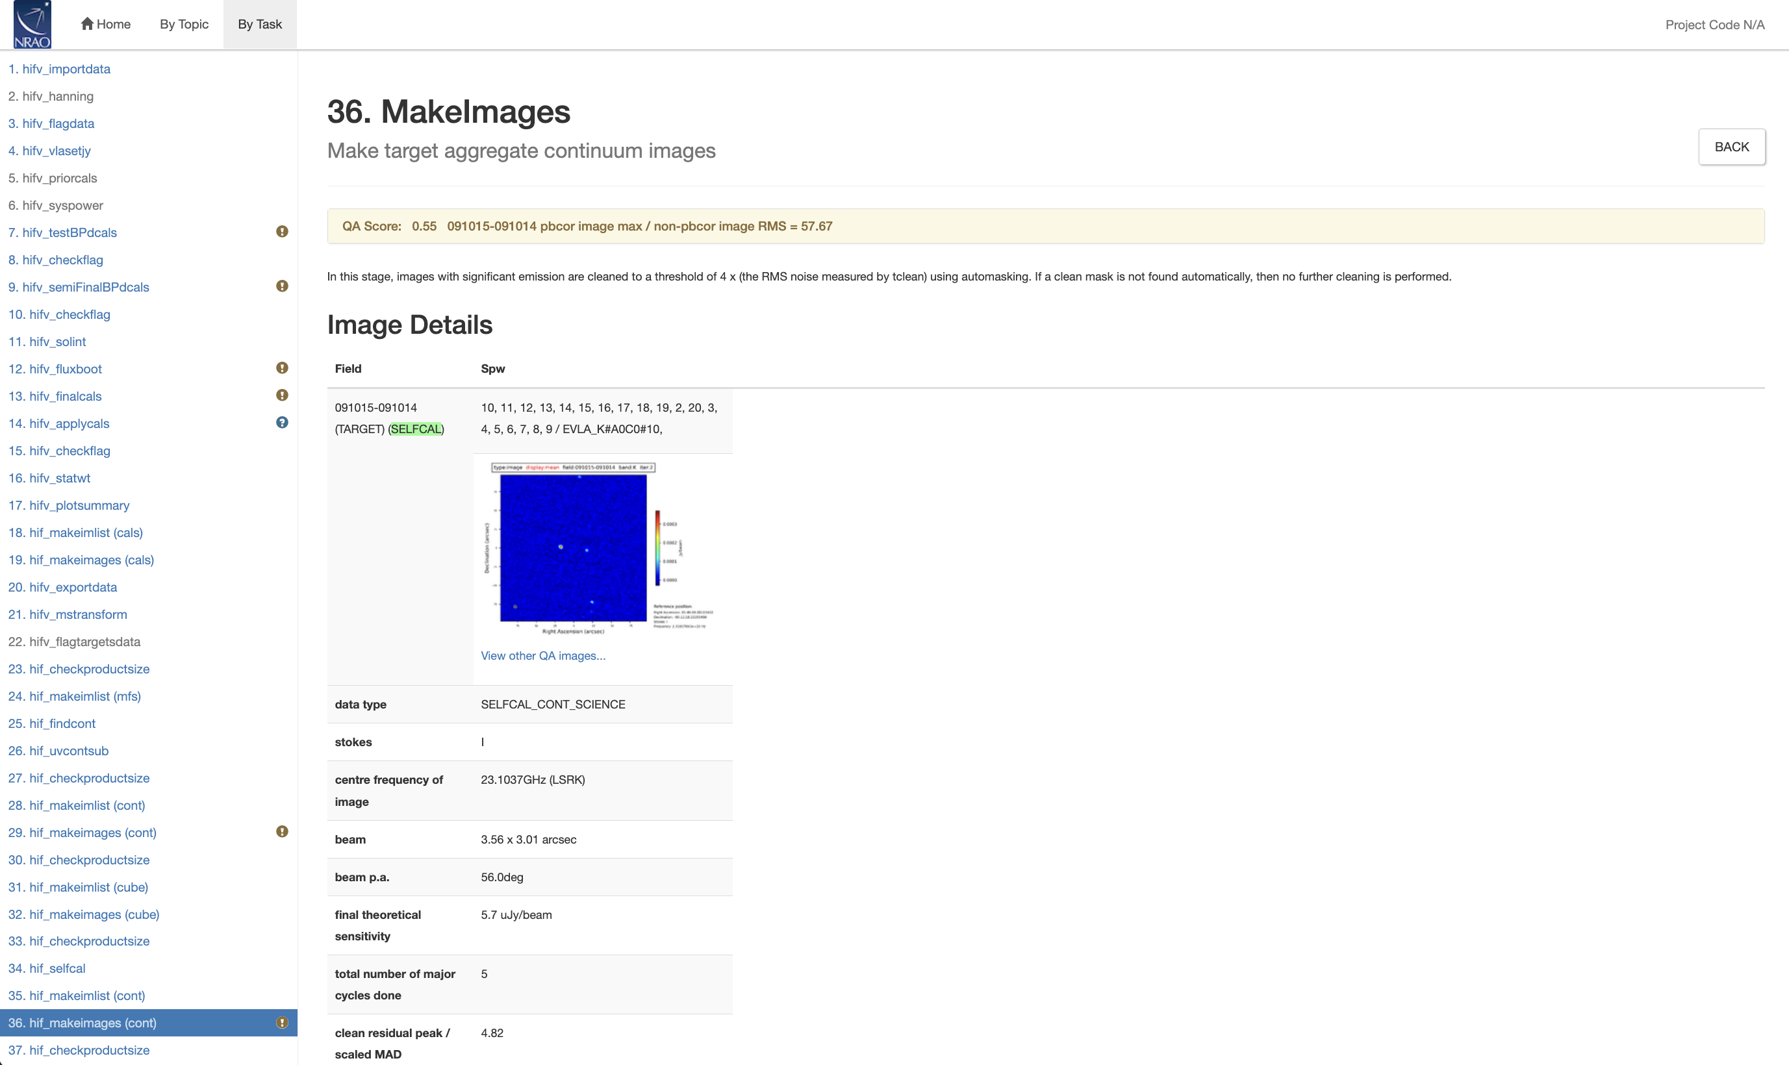Click the BACK button
Viewport: 1789px width, 1065px height.
point(1732,146)
